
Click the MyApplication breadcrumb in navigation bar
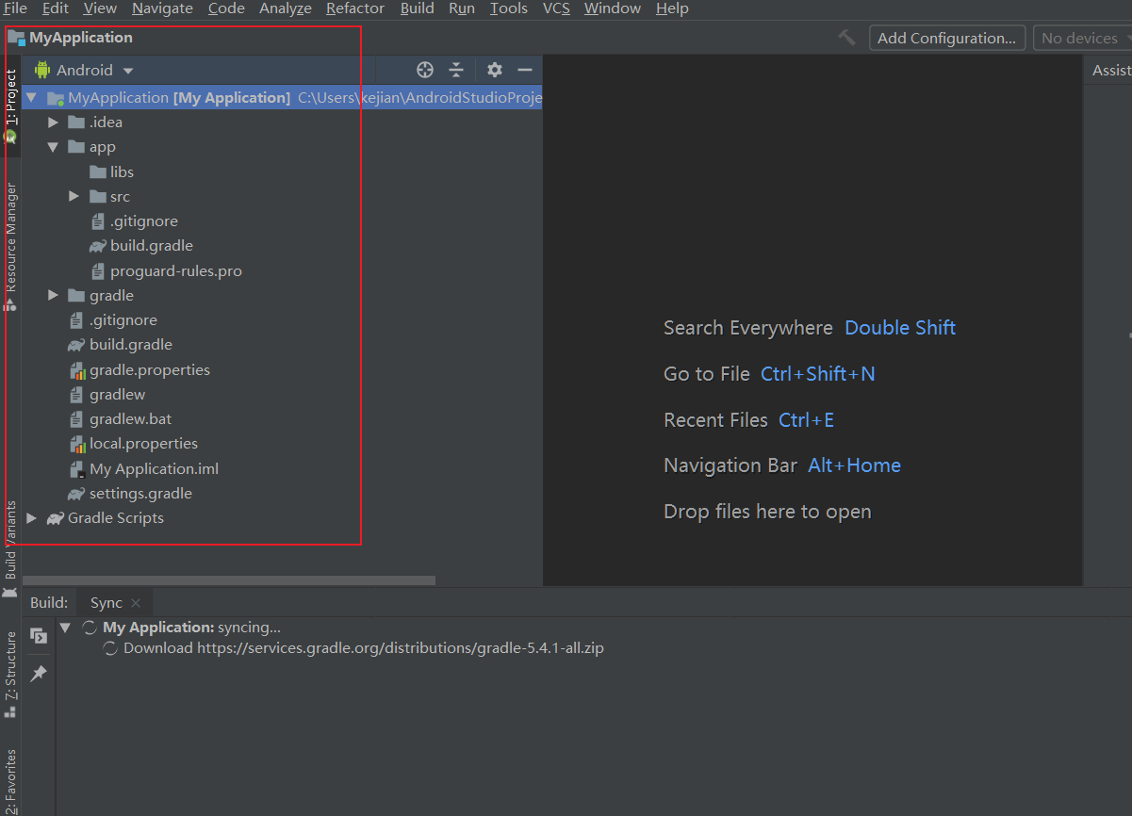(x=81, y=38)
